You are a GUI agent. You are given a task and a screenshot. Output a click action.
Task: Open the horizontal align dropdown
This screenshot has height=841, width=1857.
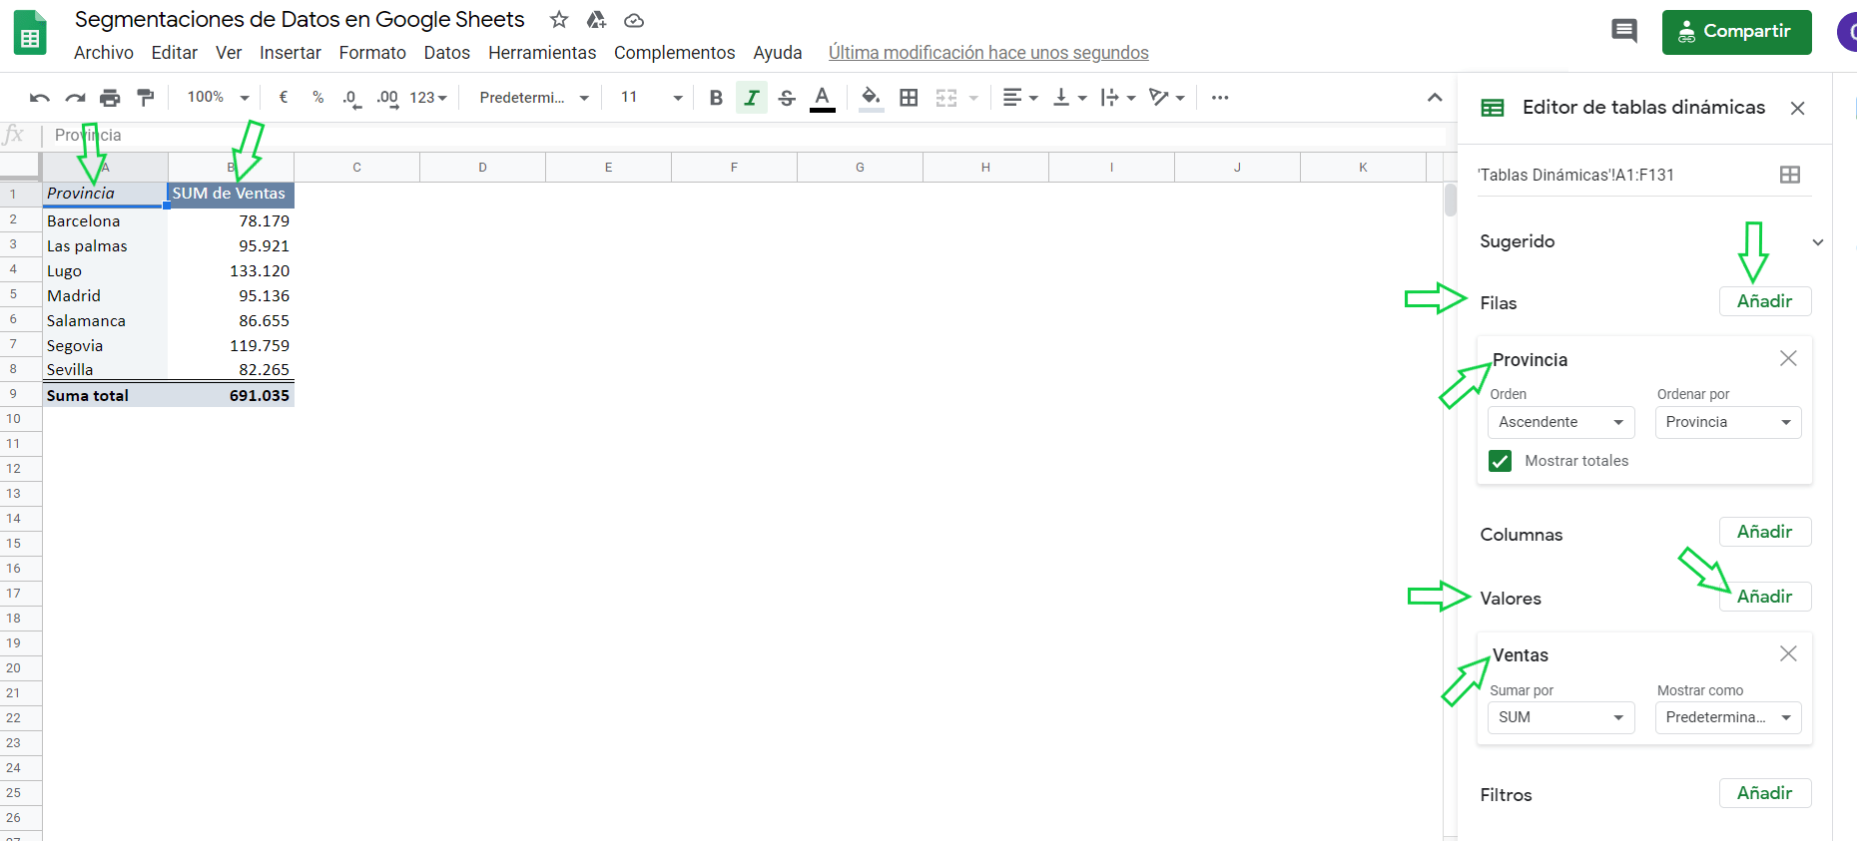pos(1020,98)
